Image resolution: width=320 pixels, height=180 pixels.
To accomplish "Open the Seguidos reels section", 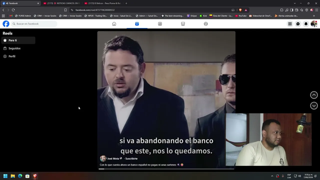I will pos(18,48).
